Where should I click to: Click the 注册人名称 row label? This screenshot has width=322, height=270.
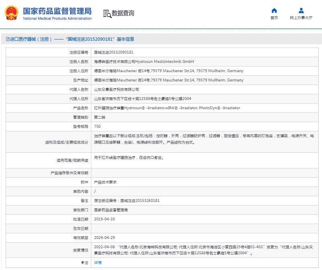(x=79, y=62)
